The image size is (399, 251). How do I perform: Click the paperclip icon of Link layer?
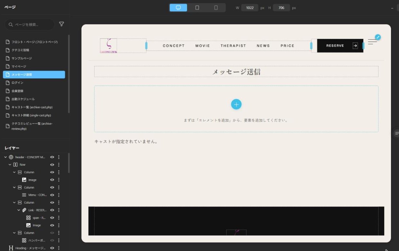tap(24, 210)
